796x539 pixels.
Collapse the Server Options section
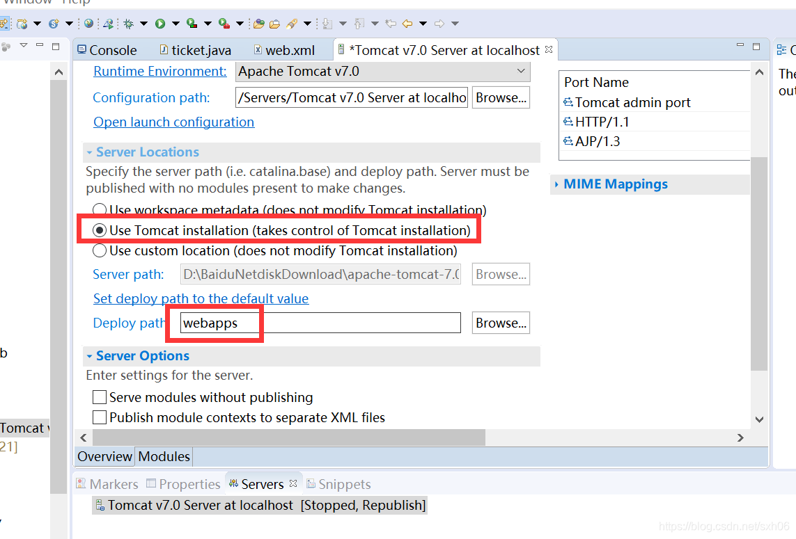click(x=89, y=356)
